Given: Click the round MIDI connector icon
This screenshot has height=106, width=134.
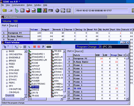Looking at the screenshot, I should pos(57,11).
